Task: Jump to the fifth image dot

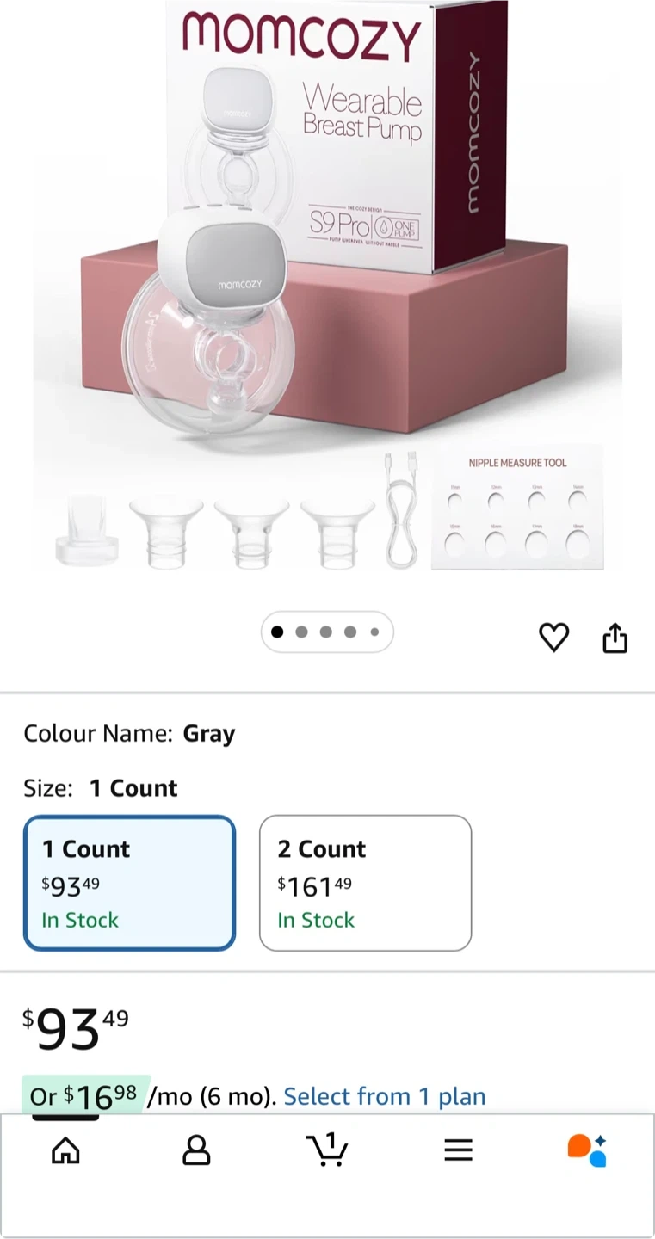Action: 374,632
